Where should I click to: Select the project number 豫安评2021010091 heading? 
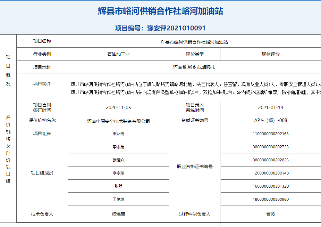pos(160,28)
